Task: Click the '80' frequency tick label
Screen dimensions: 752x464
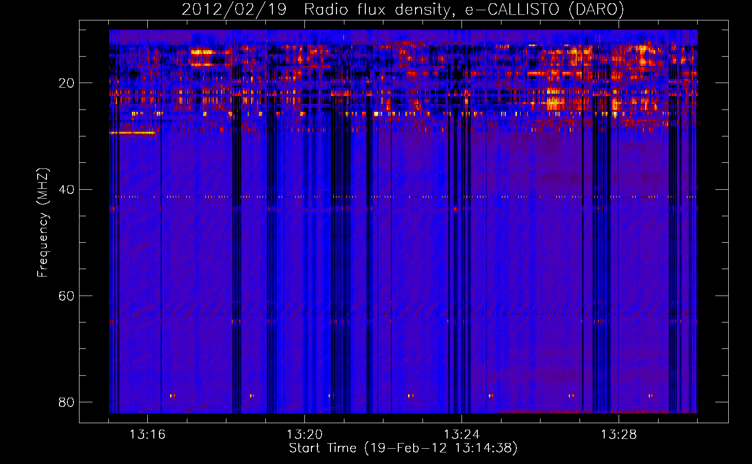Action: point(66,402)
